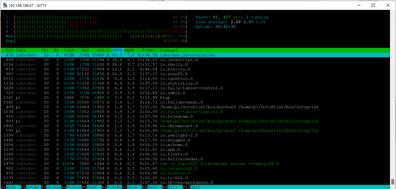Select the io.javascript.0 process with PID 899

(195, 60)
